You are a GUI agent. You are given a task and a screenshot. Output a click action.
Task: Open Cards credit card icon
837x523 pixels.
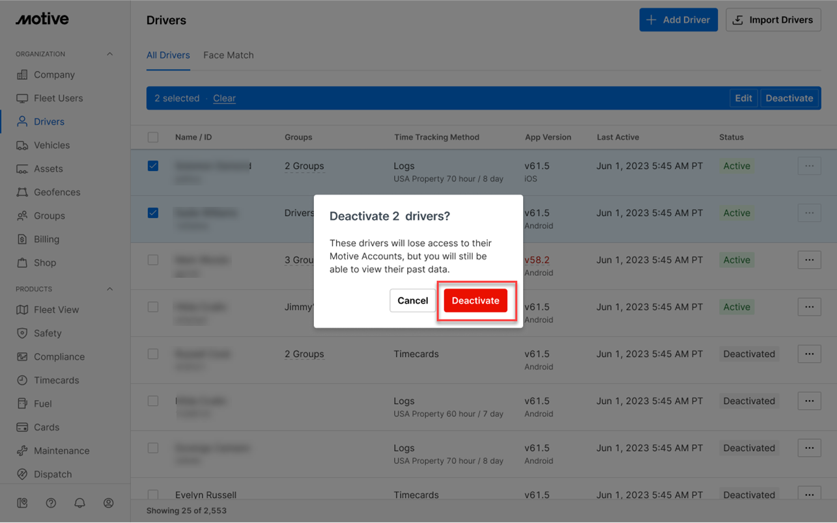tap(22, 427)
